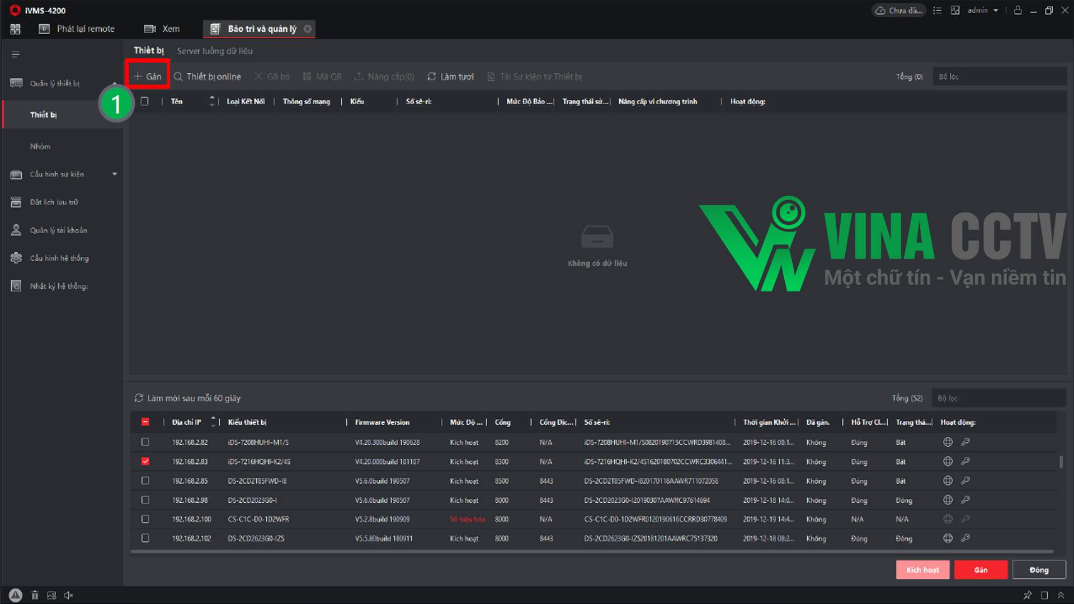
Task: Click 'Thiết bị online' toolbar button
Action: (208, 77)
